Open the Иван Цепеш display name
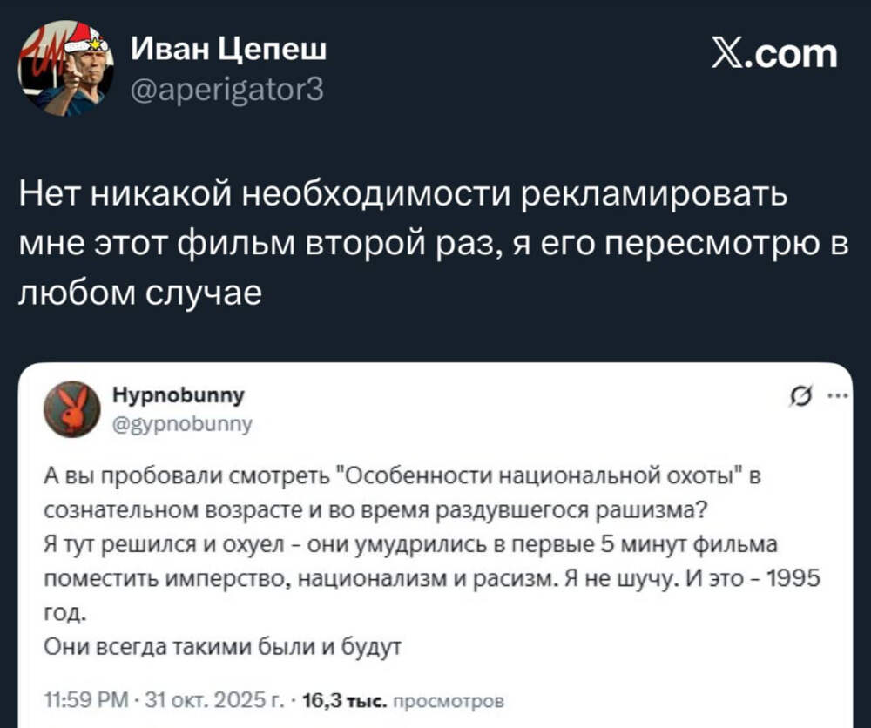The image size is (871, 728). (229, 50)
